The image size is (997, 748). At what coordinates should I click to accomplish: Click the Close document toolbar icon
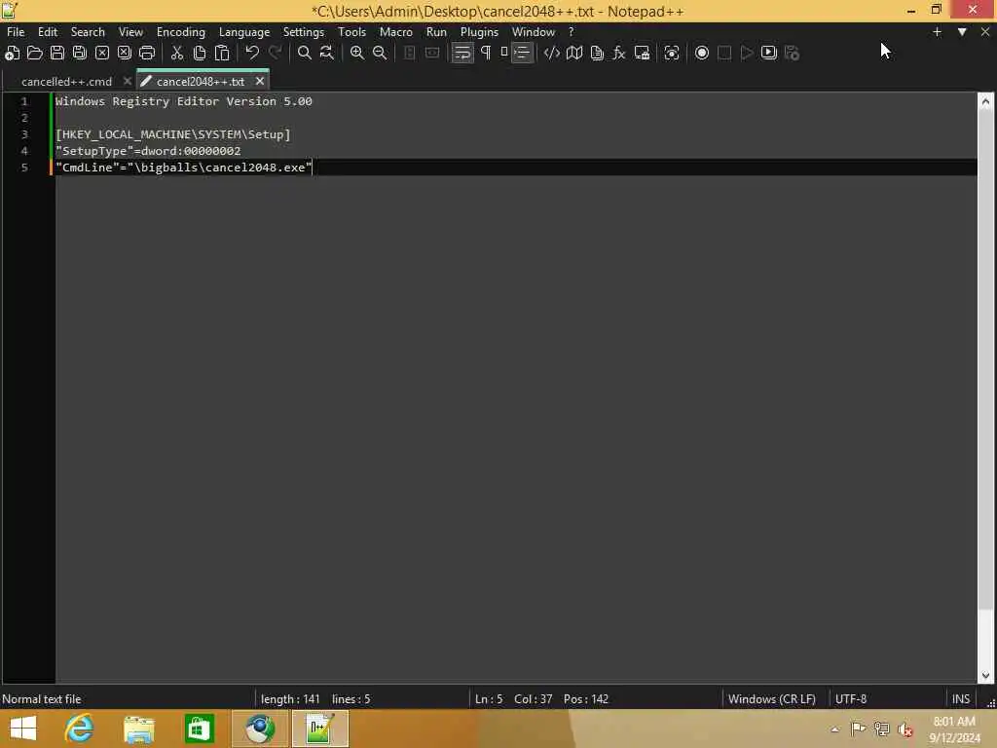[101, 54]
